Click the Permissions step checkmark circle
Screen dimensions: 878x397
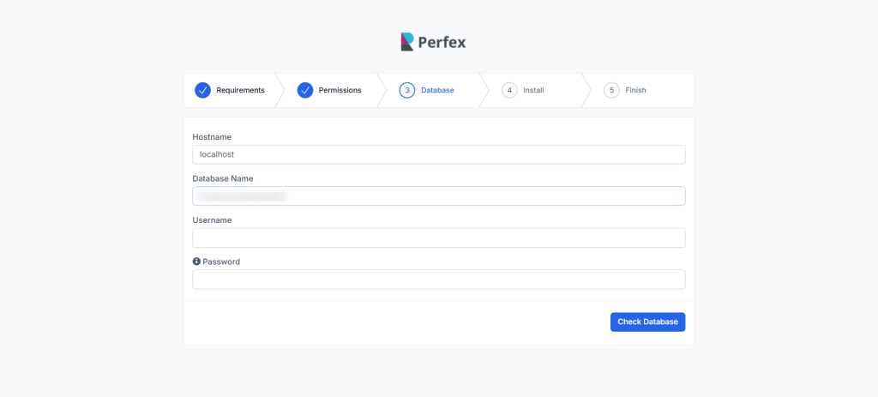click(x=305, y=90)
